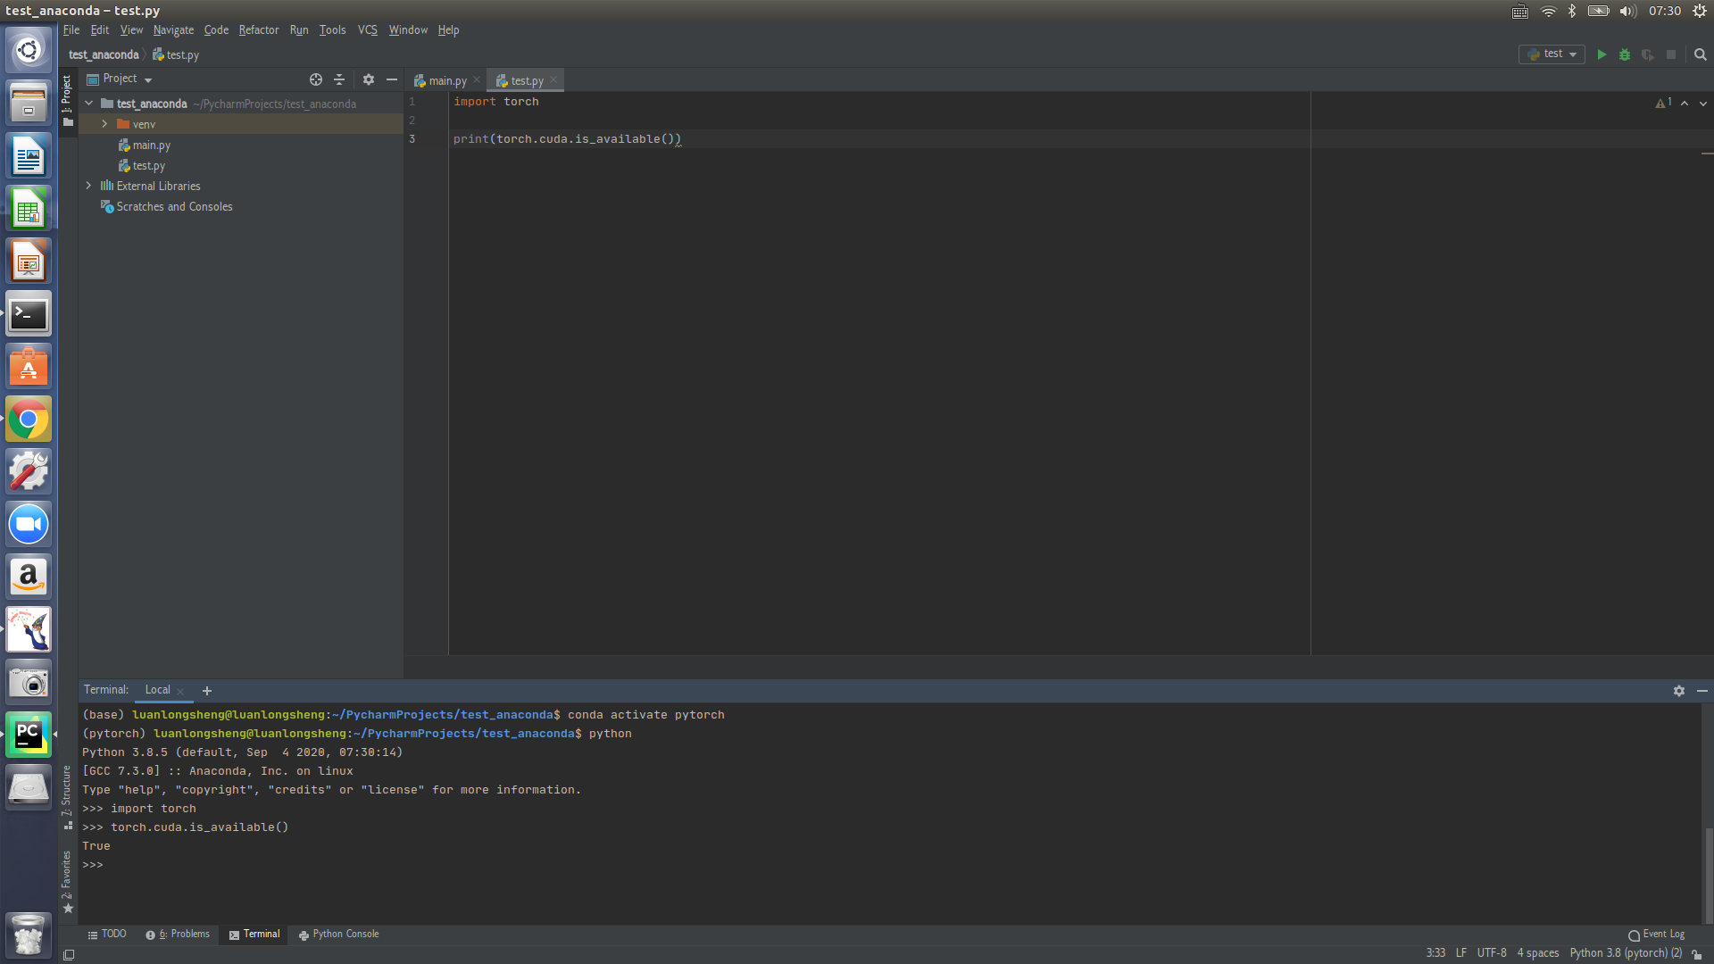Image resolution: width=1714 pixels, height=964 pixels.
Task: Open Search Everywhere magnifier icon
Action: click(x=1701, y=54)
